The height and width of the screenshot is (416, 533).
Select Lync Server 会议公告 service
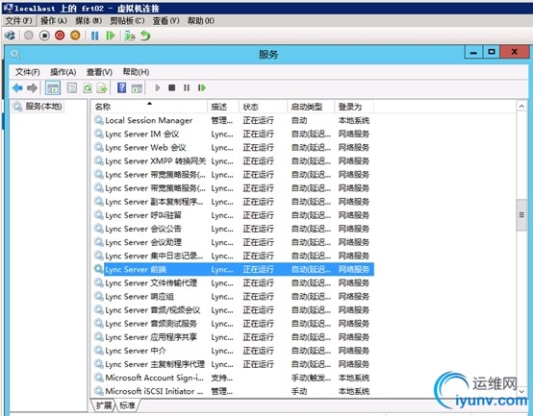(x=233, y=229)
